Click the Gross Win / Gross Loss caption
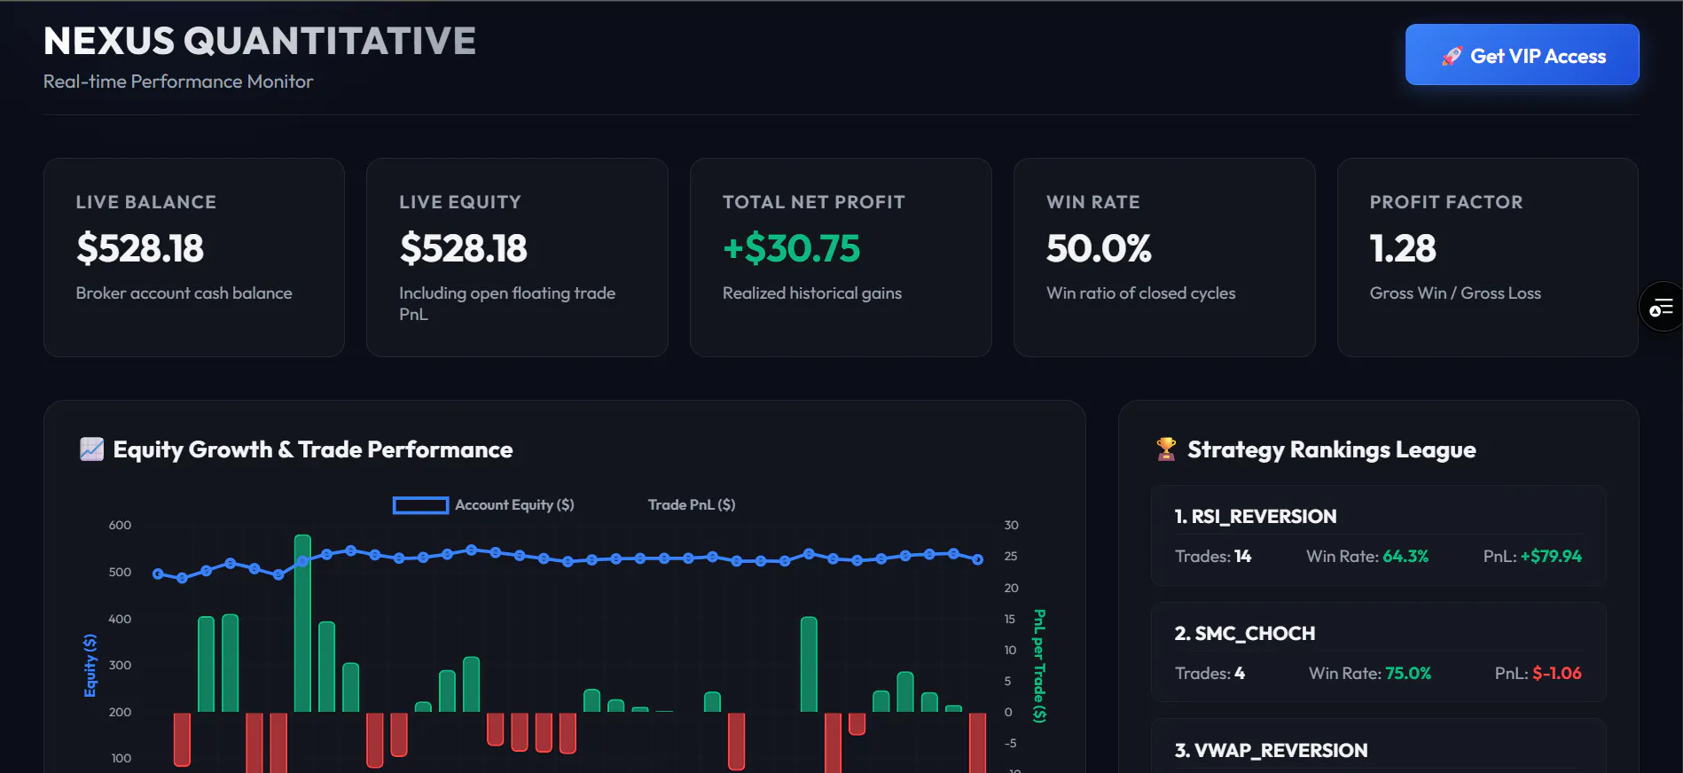1683x773 pixels. tap(1455, 293)
